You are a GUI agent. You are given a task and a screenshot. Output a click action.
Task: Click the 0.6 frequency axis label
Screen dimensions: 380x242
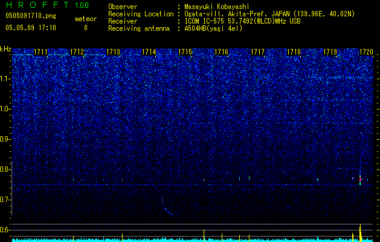(x=5, y=230)
